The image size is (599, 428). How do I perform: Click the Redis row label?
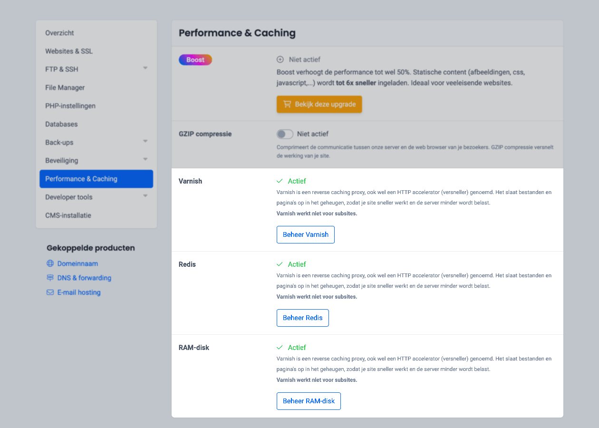click(x=187, y=264)
